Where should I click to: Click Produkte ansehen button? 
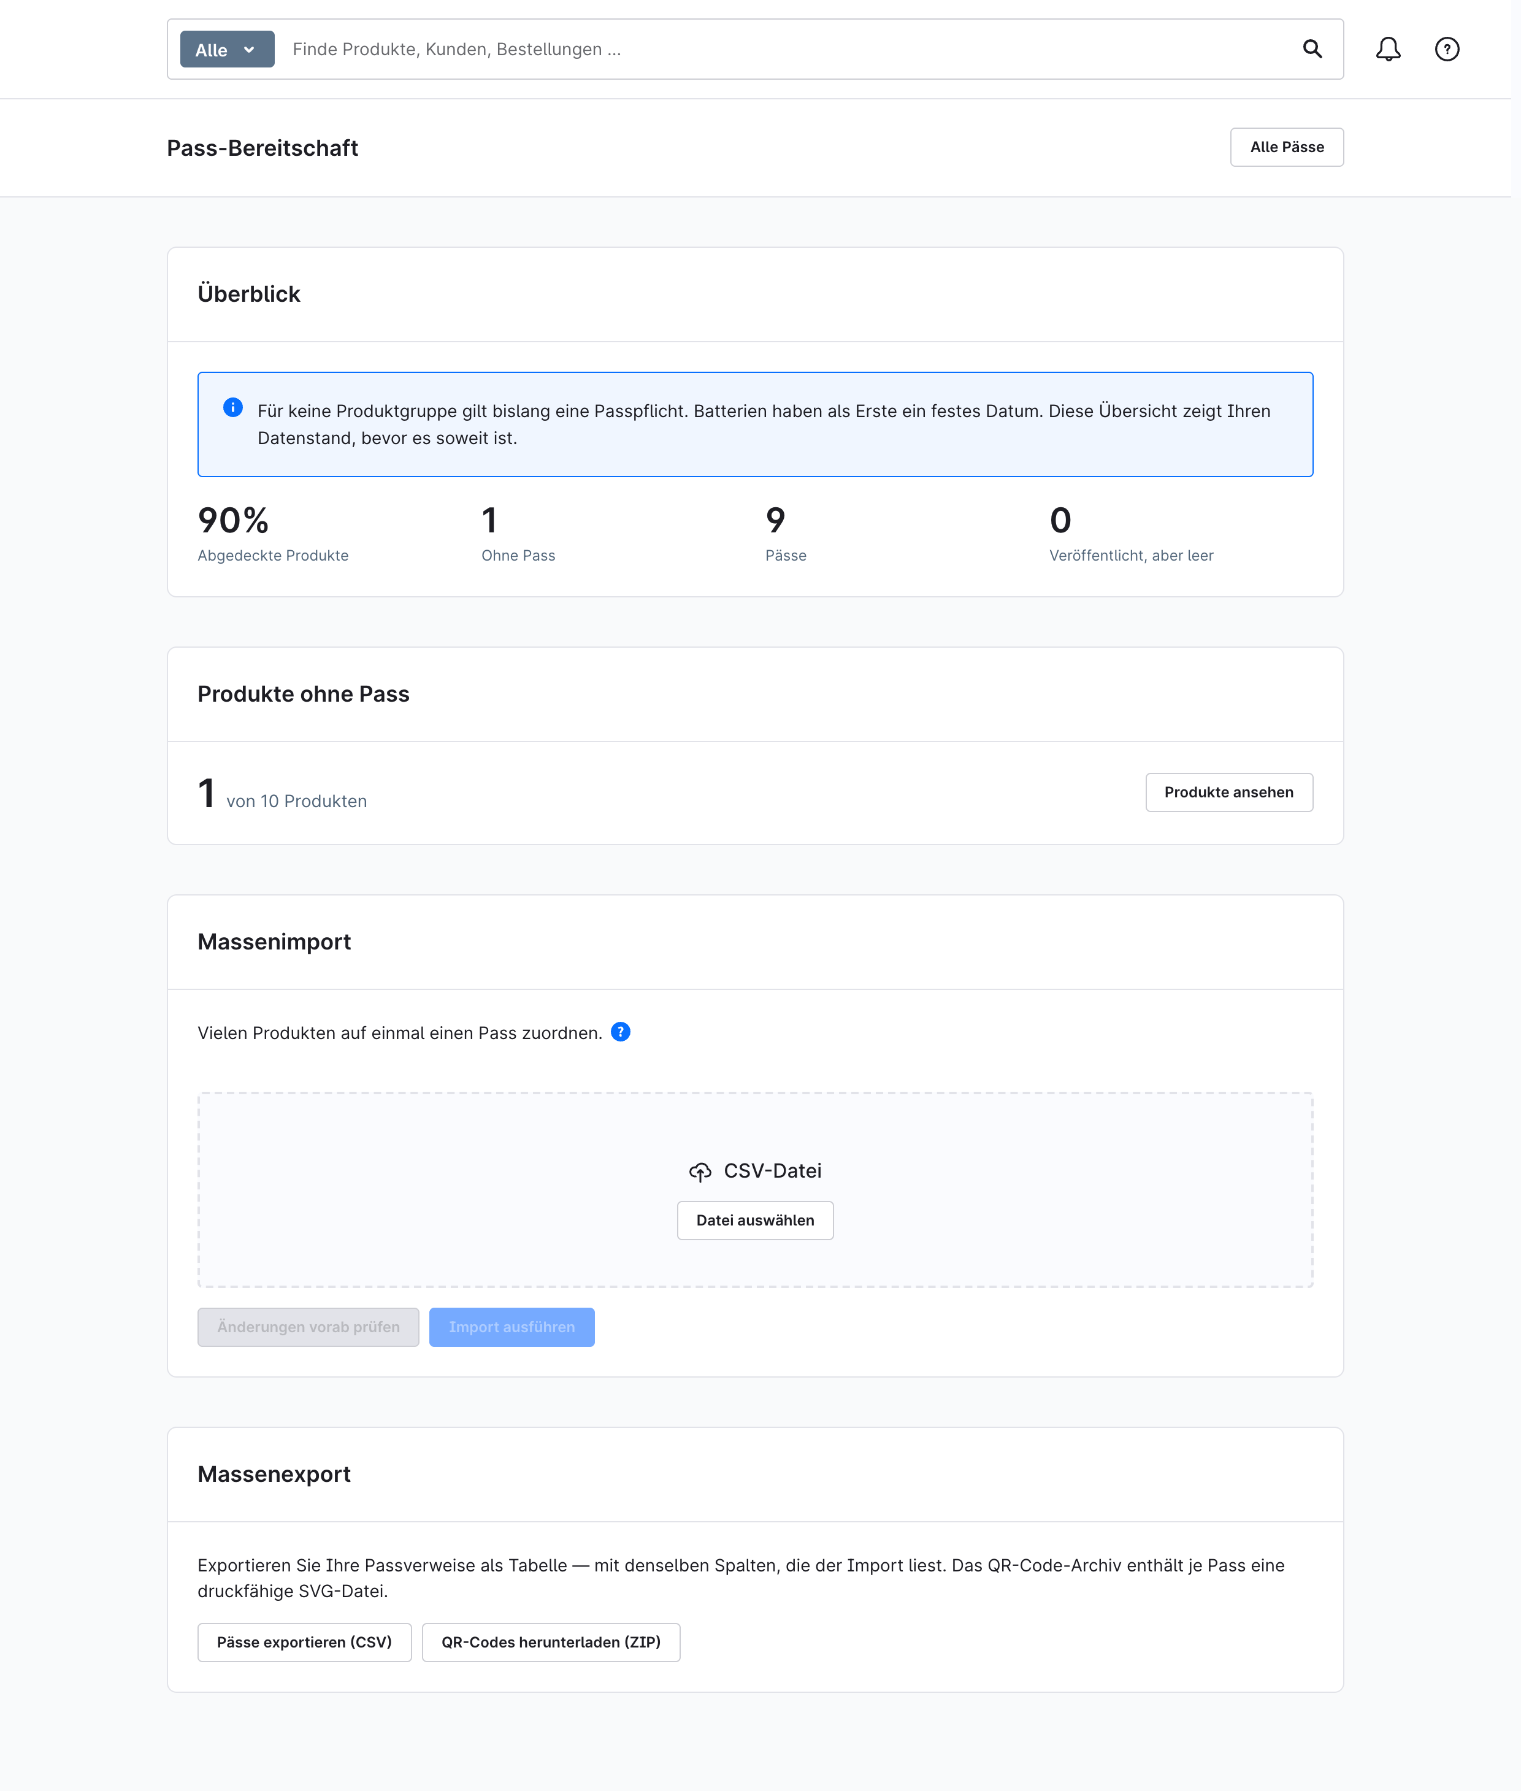tap(1228, 792)
